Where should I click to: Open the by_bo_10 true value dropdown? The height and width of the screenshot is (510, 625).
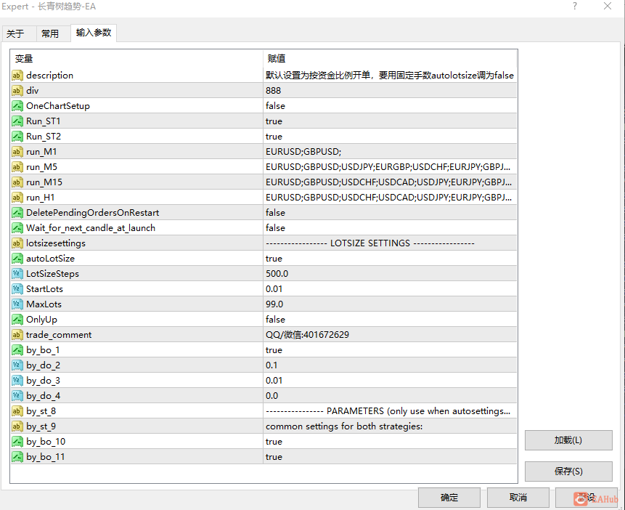390,442
